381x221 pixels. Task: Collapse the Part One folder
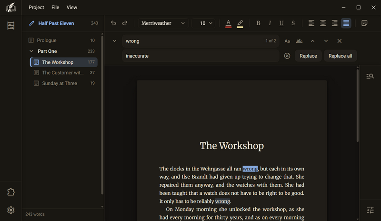tap(31, 51)
